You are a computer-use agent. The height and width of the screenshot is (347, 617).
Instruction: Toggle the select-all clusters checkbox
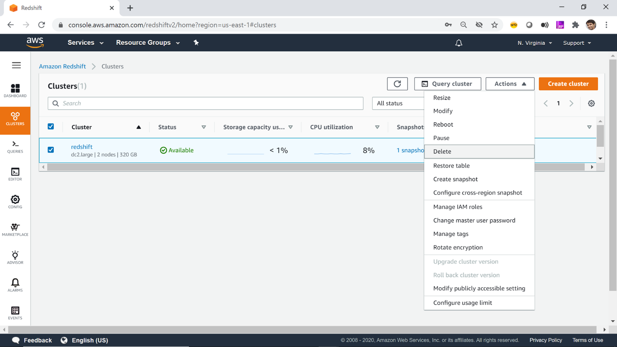[51, 127]
